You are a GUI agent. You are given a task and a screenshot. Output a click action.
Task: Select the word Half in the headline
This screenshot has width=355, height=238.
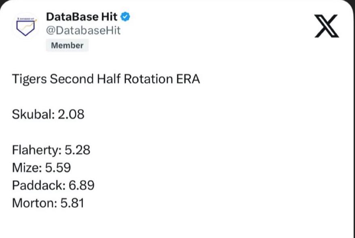tap(109, 79)
